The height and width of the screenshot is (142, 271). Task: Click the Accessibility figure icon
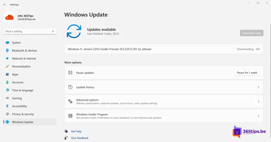7,106
